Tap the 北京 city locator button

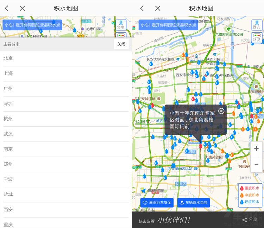click(x=121, y=25)
